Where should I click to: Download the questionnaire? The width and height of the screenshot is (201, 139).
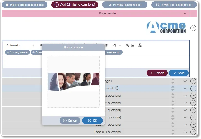coord(174,5)
